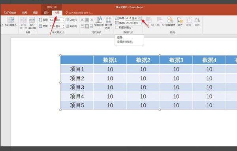Decrease table width with the down spinner
237x151 pixels.
tap(140, 24)
